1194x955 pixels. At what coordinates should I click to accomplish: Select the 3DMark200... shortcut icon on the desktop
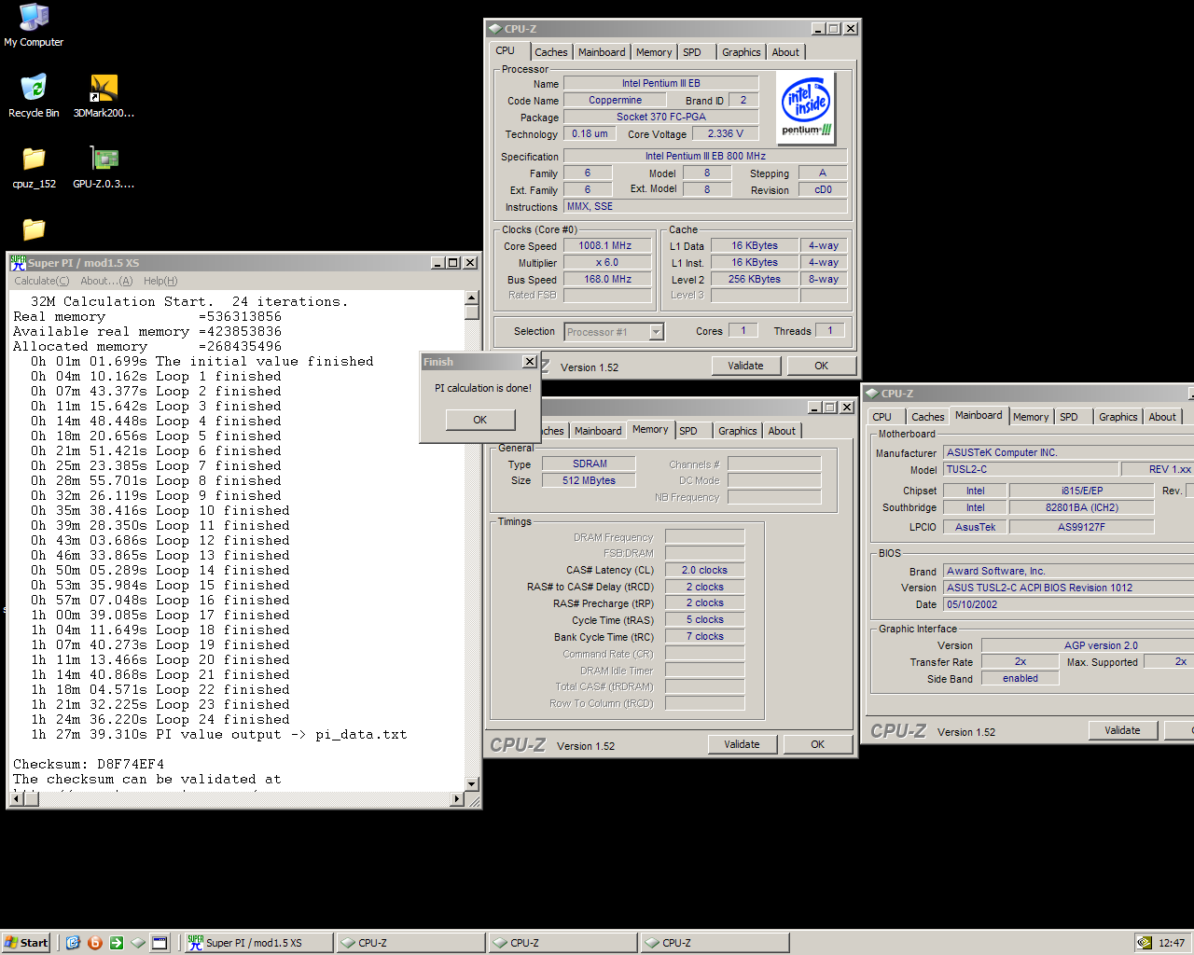point(104,96)
